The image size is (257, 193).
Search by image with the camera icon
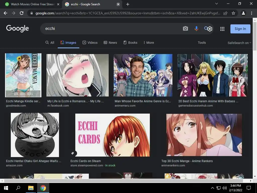[185, 29]
